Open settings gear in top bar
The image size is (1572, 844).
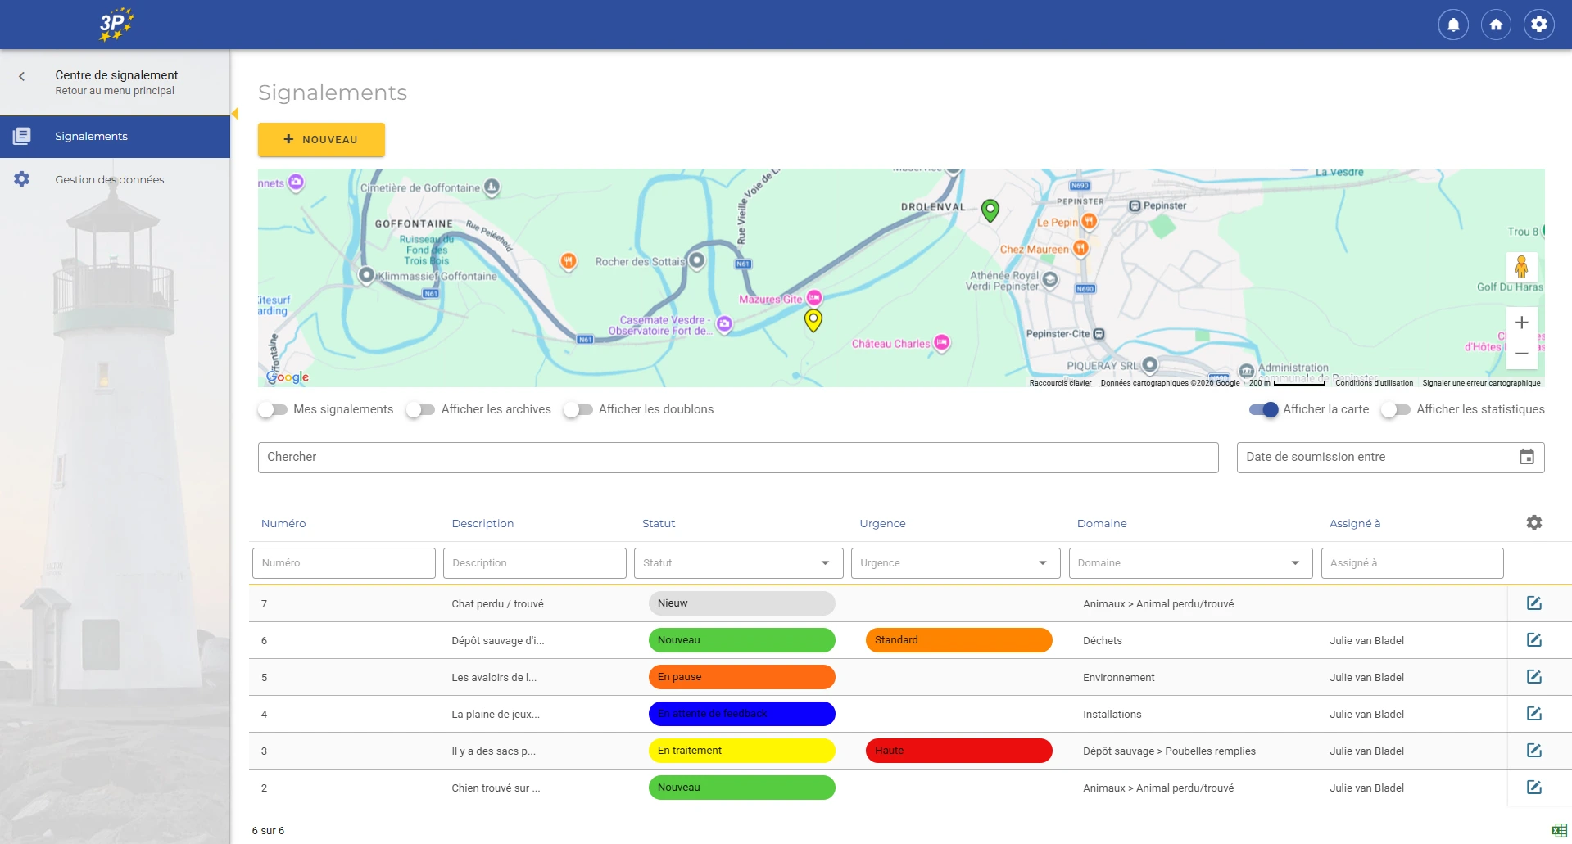tap(1538, 25)
